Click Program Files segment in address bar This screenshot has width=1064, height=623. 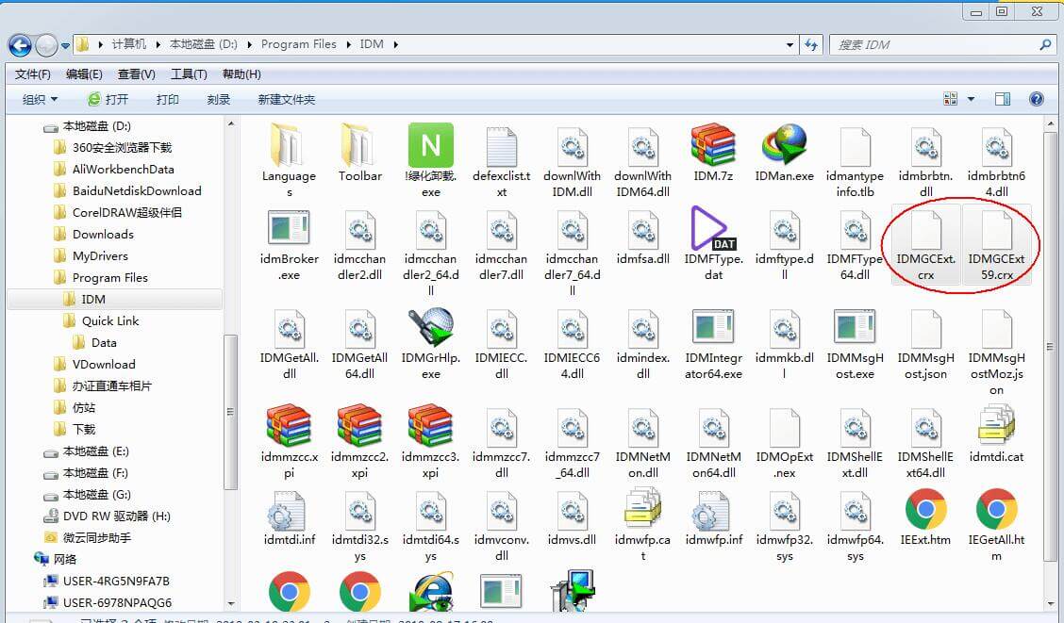click(x=299, y=44)
